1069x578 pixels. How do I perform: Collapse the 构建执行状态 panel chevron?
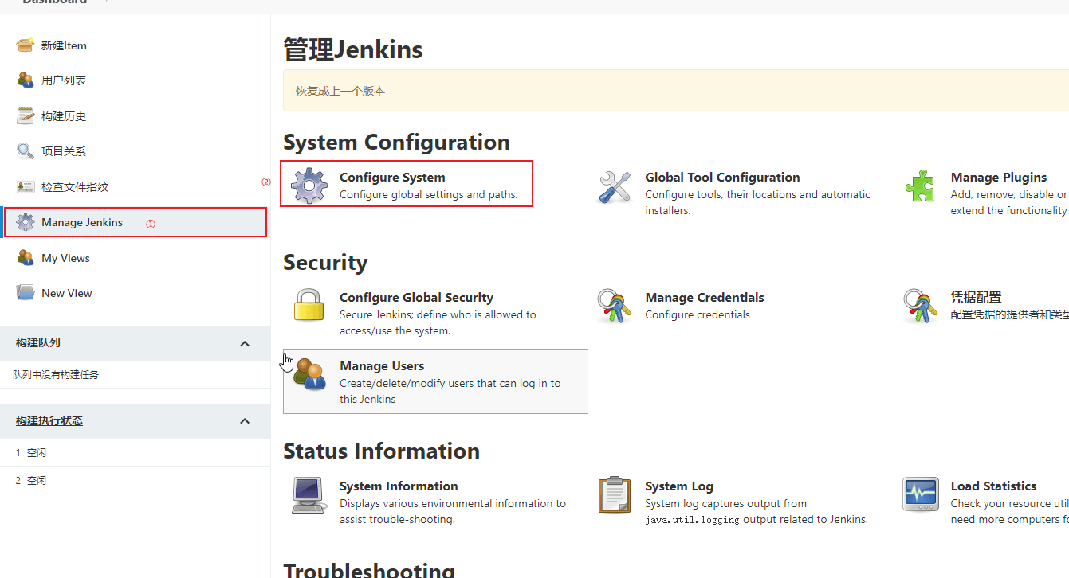(245, 421)
